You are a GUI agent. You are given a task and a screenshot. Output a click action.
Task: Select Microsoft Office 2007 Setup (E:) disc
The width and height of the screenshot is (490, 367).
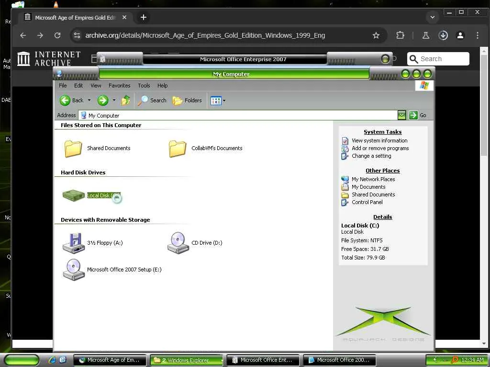coord(112,270)
